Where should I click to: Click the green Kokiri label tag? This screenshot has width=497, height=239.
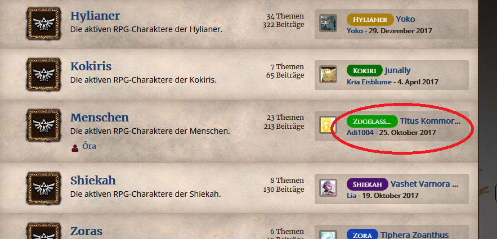pyautogui.click(x=365, y=71)
